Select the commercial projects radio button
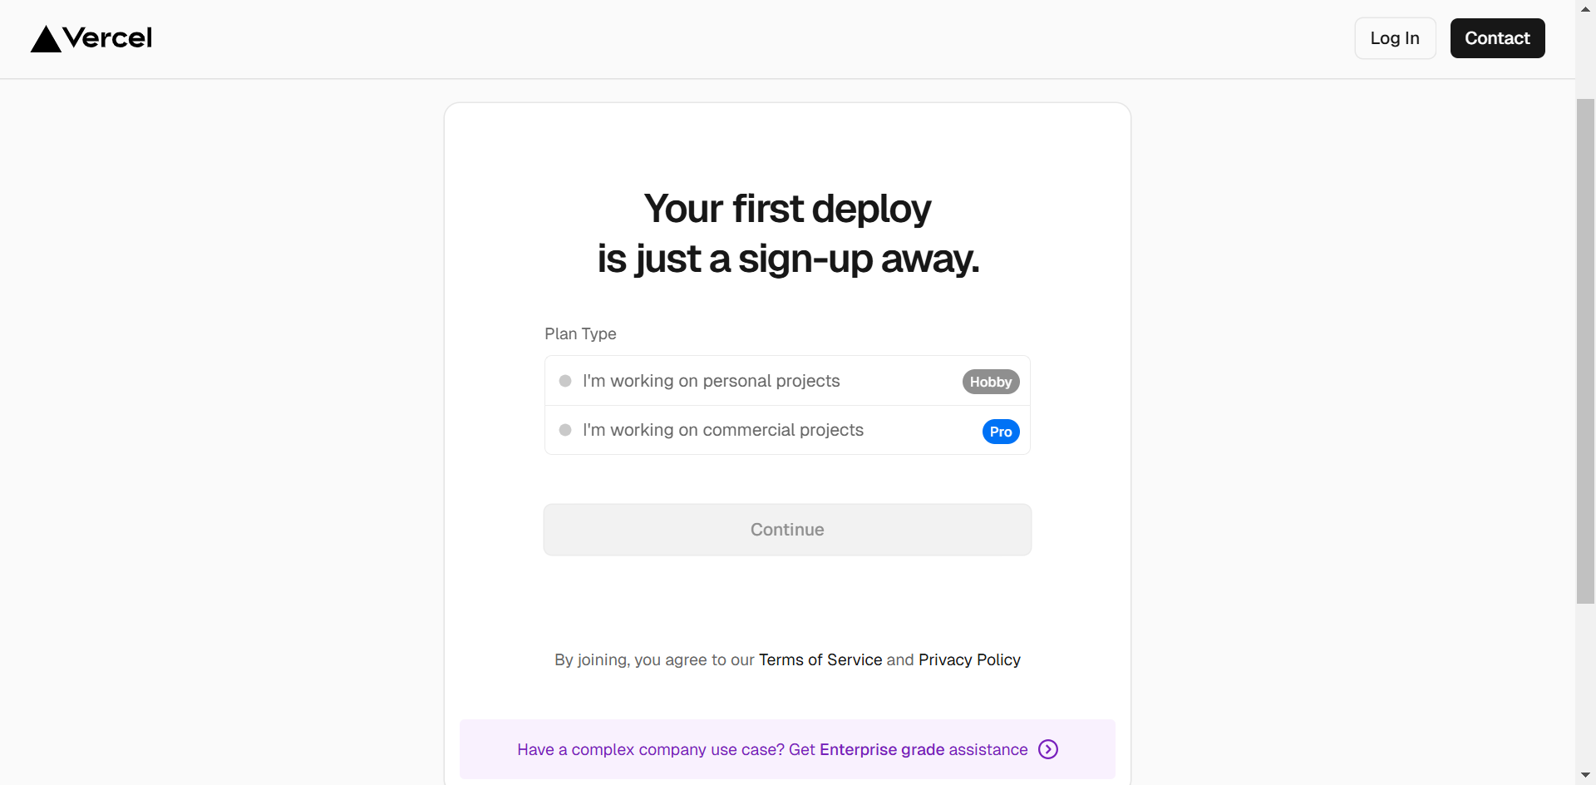 click(x=565, y=430)
